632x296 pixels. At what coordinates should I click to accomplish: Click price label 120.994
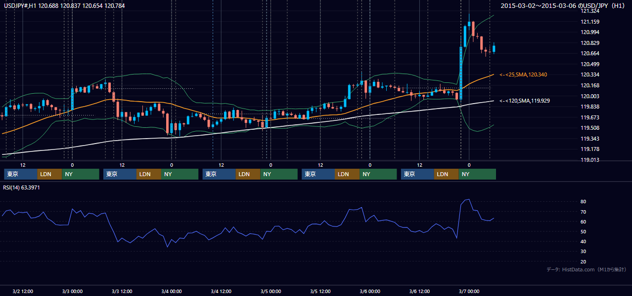click(x=589, y=32)
